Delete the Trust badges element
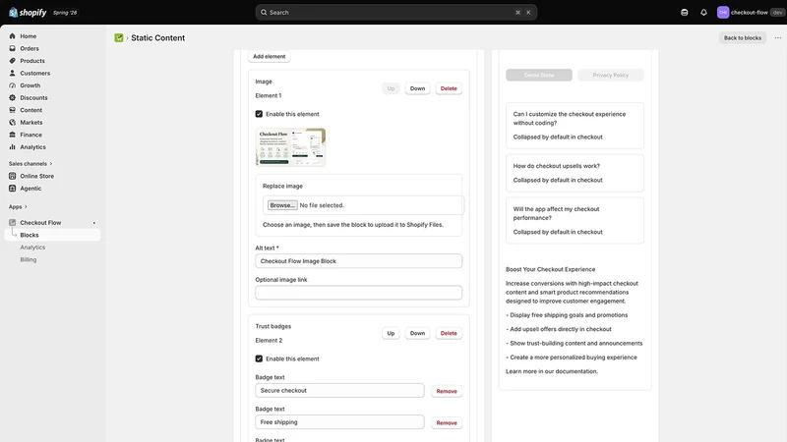 click(449, 333)
